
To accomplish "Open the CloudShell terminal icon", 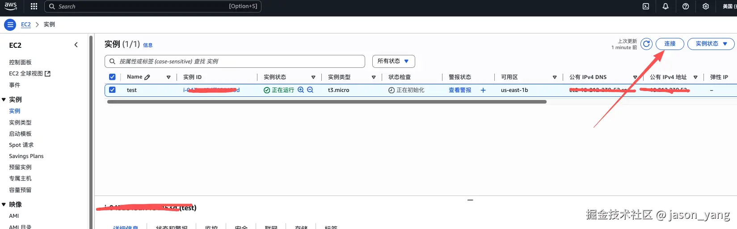I will tap(646, 6).
